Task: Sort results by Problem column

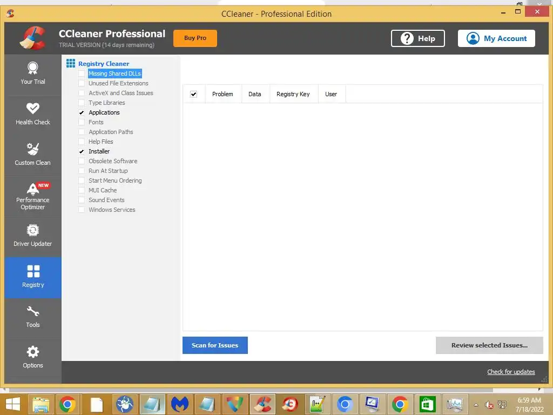Action: pyautogui.click(x=223, y=94)
